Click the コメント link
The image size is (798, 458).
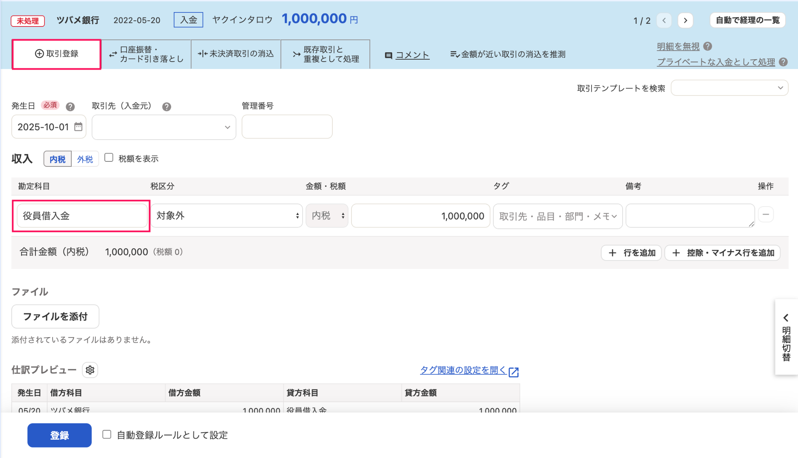[x=412, y=55]
